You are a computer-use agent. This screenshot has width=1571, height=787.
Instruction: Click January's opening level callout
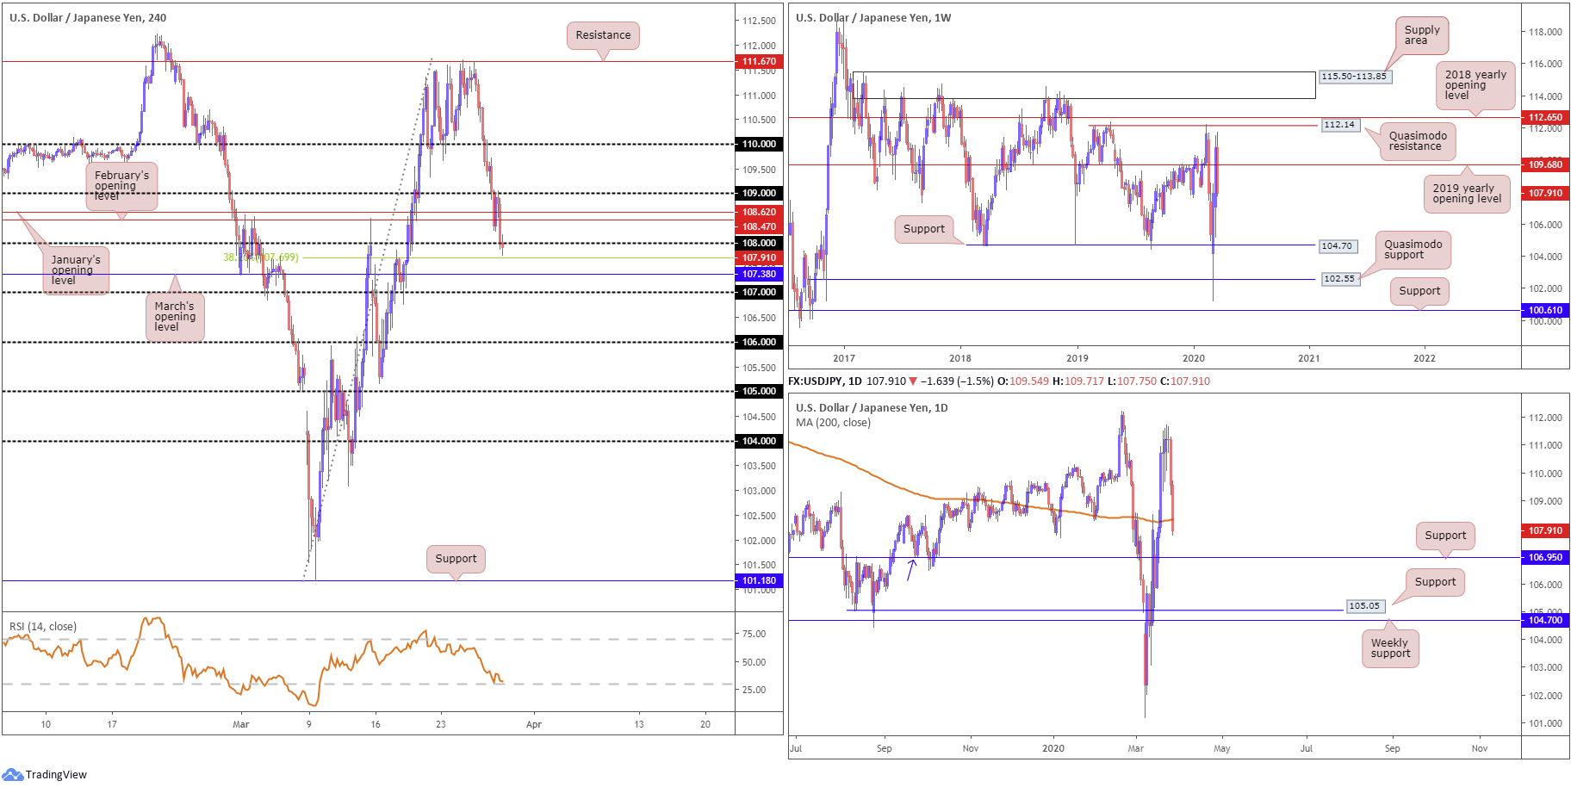click(x=76, y=270)
